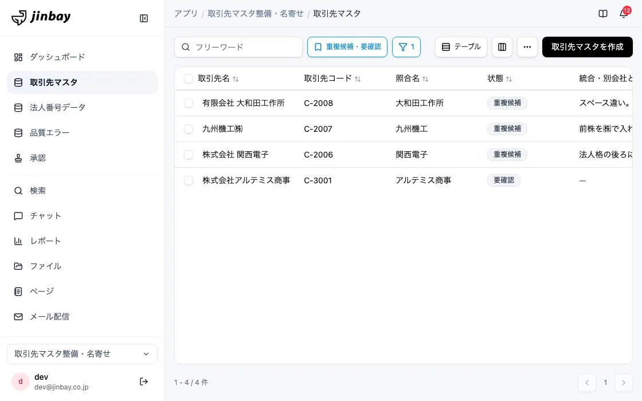This screenshot has width=642, height=401.
Task: Open the more options ellipsis button
Action: (x=527, y=47)
